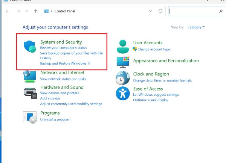Go up one level with Up arrow
Screen dimensions: 226x163
coord(36,11)
